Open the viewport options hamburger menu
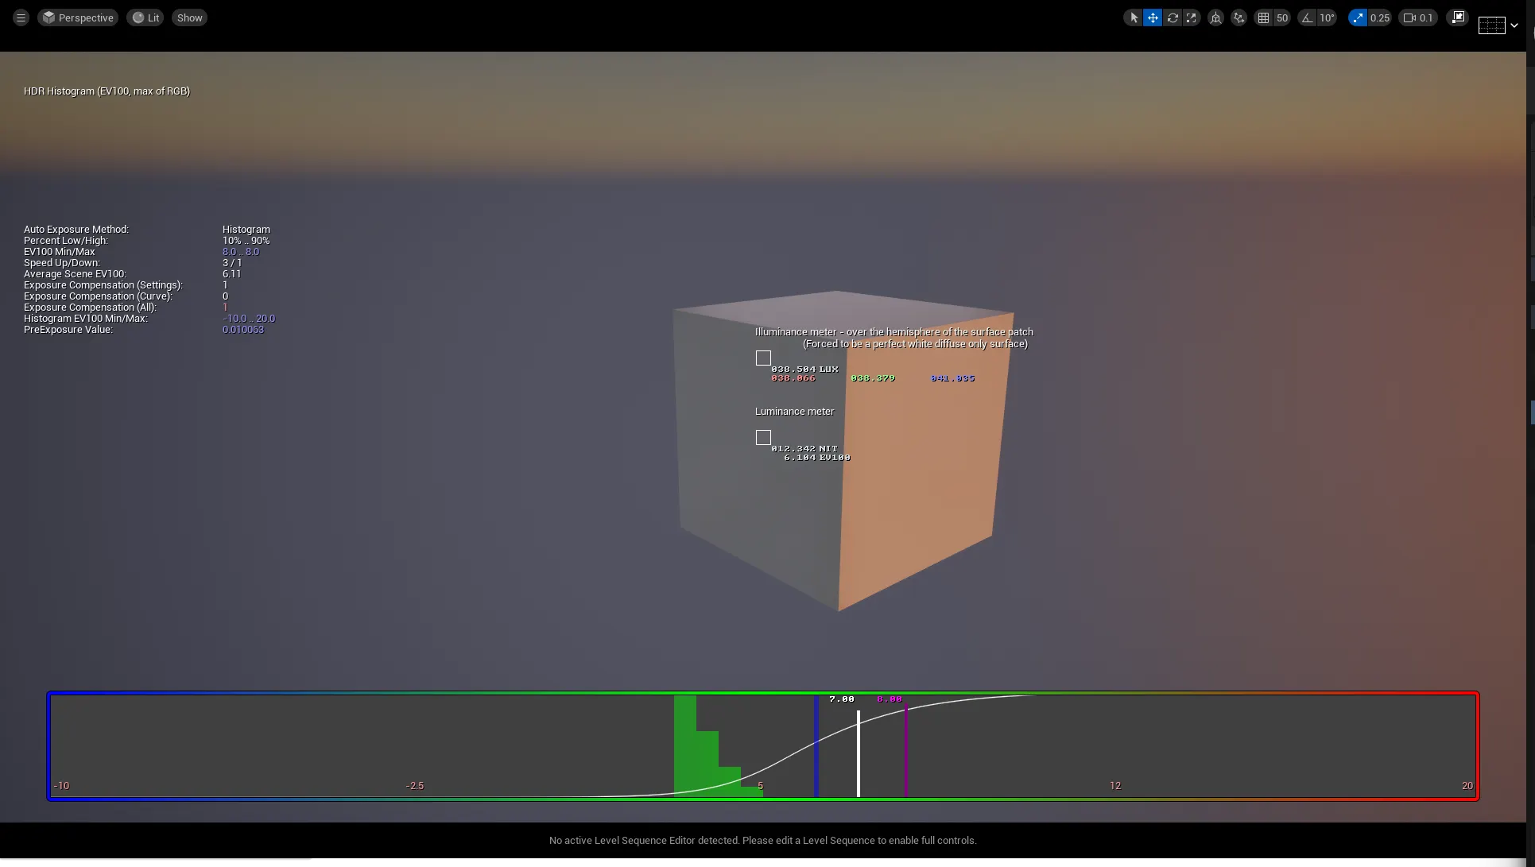Viewport: 1535px width, 867px height. pos(21,17)
